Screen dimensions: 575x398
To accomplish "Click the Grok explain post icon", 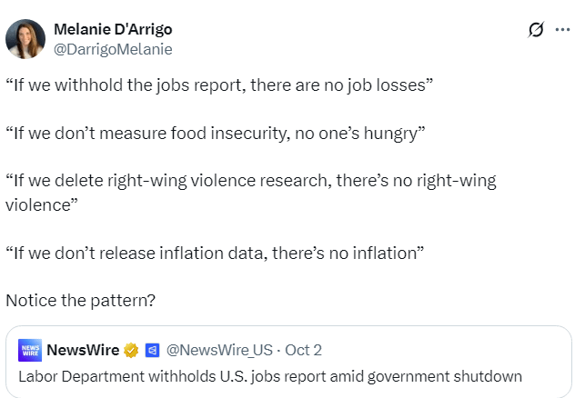I will point(536,30).
